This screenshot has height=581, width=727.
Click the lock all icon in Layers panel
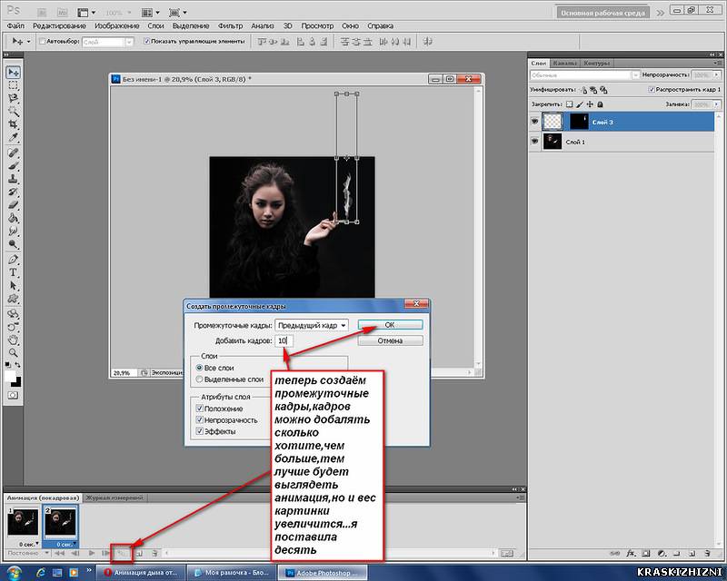(x=600, y=104)
